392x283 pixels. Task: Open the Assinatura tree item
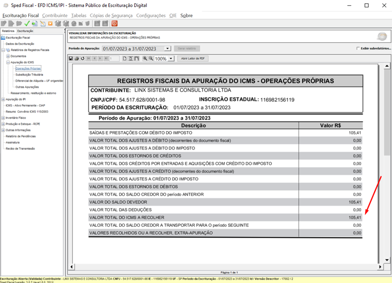[13, 142]
